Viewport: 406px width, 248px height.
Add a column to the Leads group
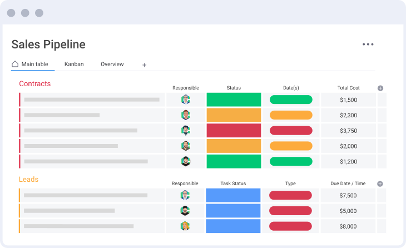pos(380,183)
